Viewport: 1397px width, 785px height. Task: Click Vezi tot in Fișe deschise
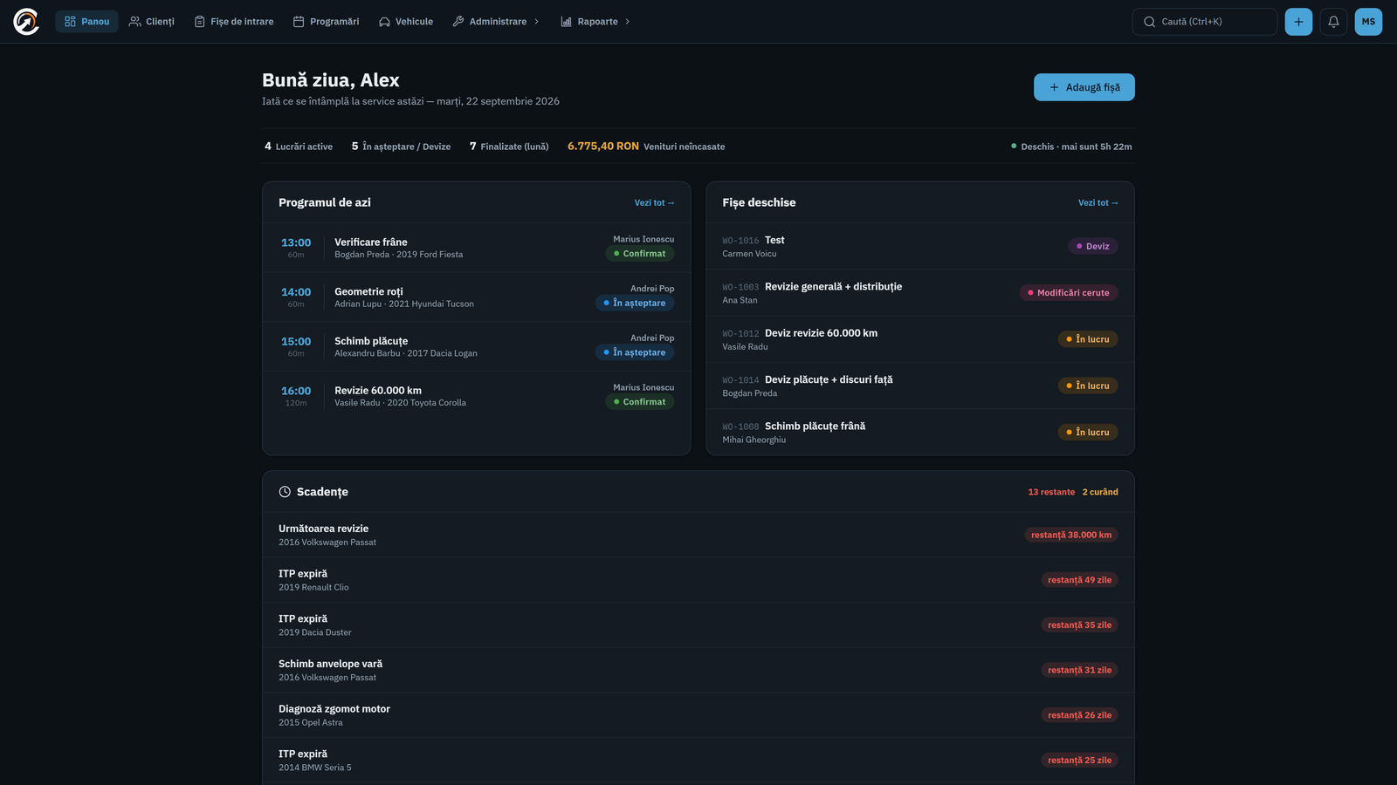click(1098, 202)
